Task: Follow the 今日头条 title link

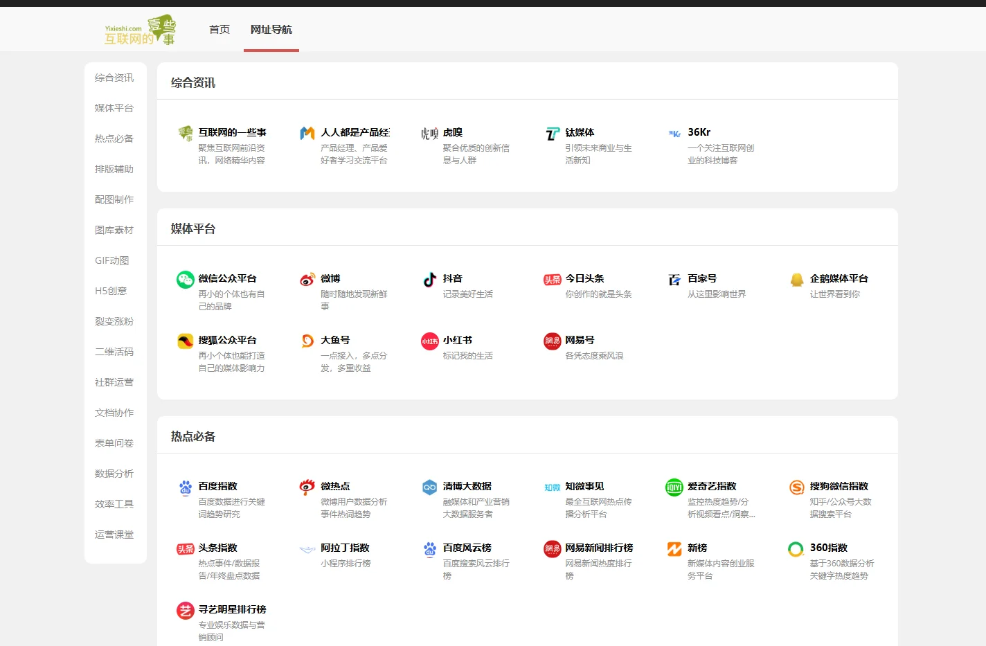Action: click(x=585, y=278)
